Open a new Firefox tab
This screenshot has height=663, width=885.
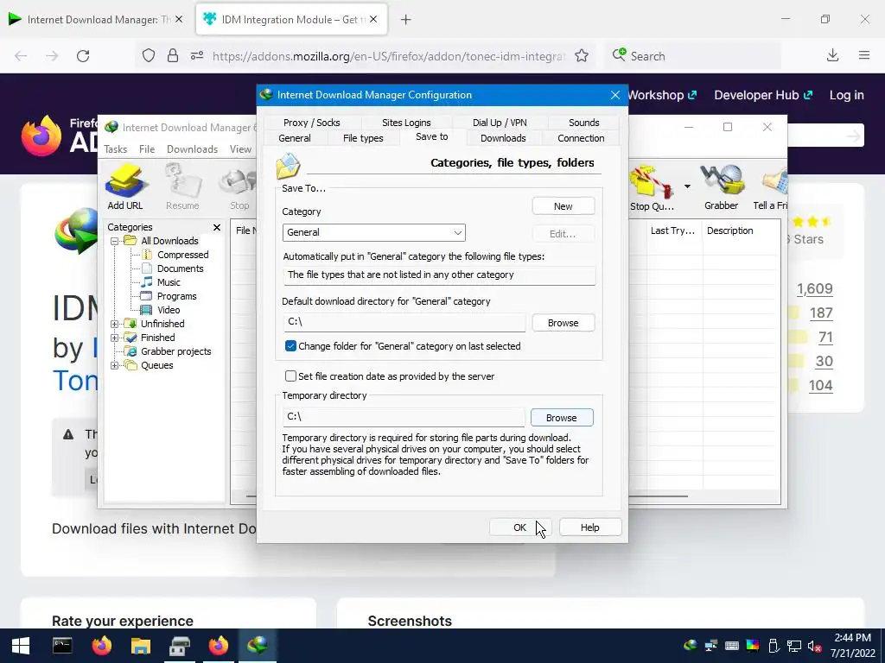pos(406,20)
